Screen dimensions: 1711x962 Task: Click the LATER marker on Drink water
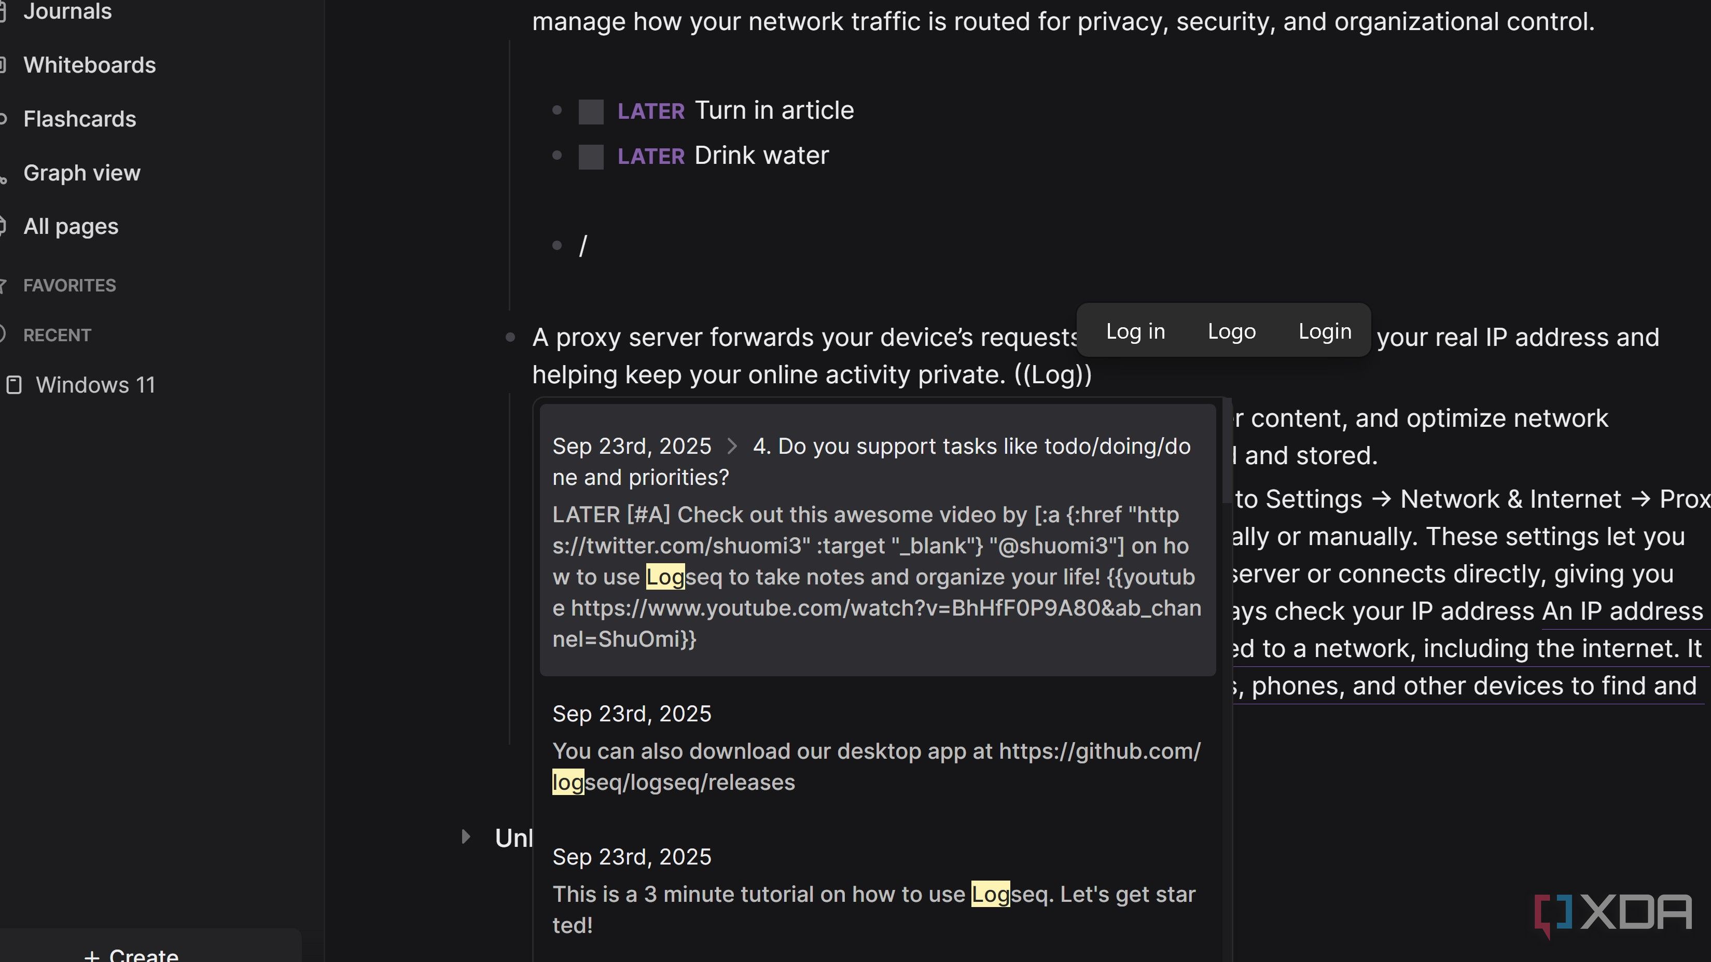coord(650,156)
